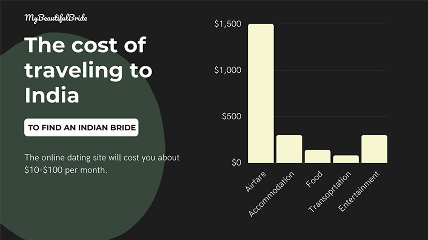
Task: Click the Airfare category label
Action: click(x=255, y=182)
